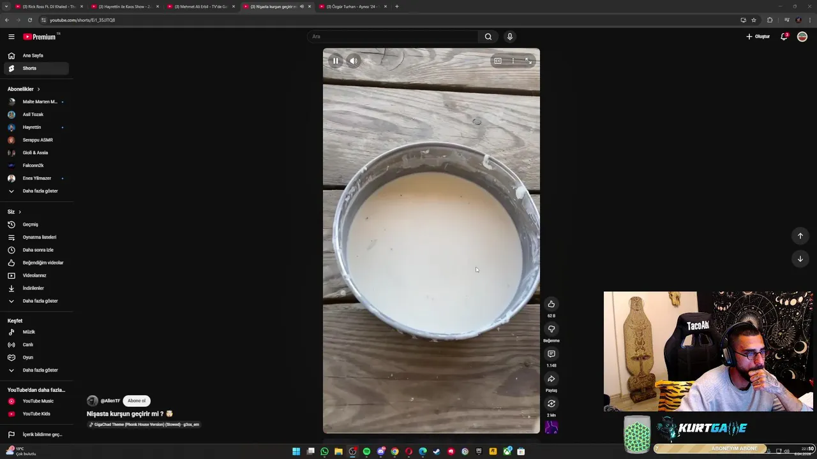
Task: Expand the Siz section's Daha fazla göster
Action: coord(36,301)
